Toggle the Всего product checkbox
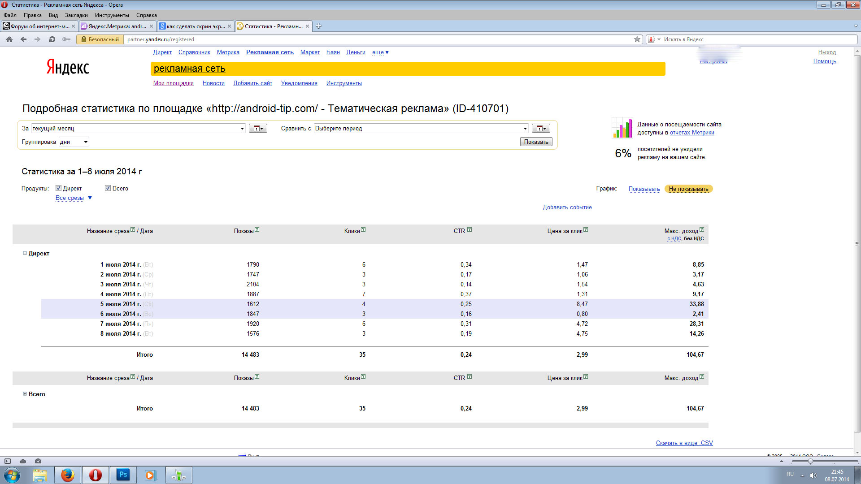This screenshot has width=861, height=484. tap(108, 188)
